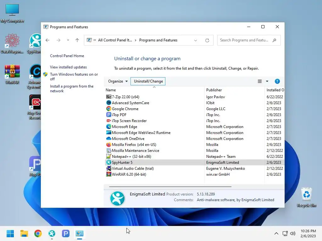Click the iTop PDF icon in program list
Screen dimensions: 322x241
[x=108, y=115]
